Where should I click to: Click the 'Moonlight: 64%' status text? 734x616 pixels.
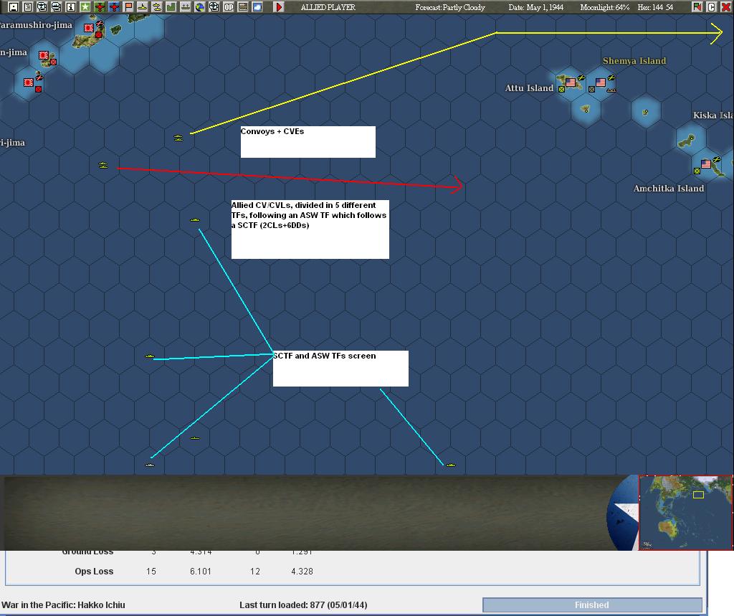pos(604,7)
